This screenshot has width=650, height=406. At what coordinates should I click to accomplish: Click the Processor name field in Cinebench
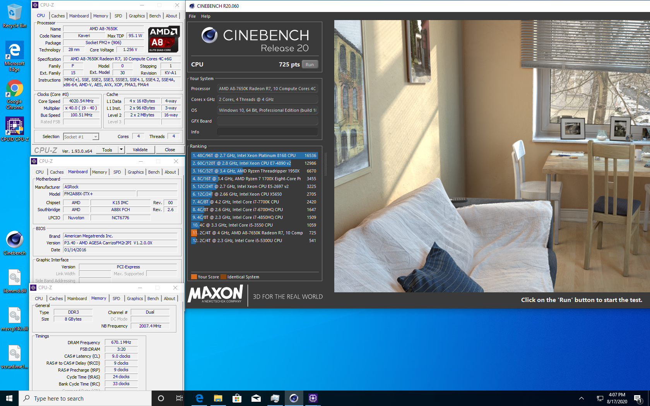[x=267, y=89]
